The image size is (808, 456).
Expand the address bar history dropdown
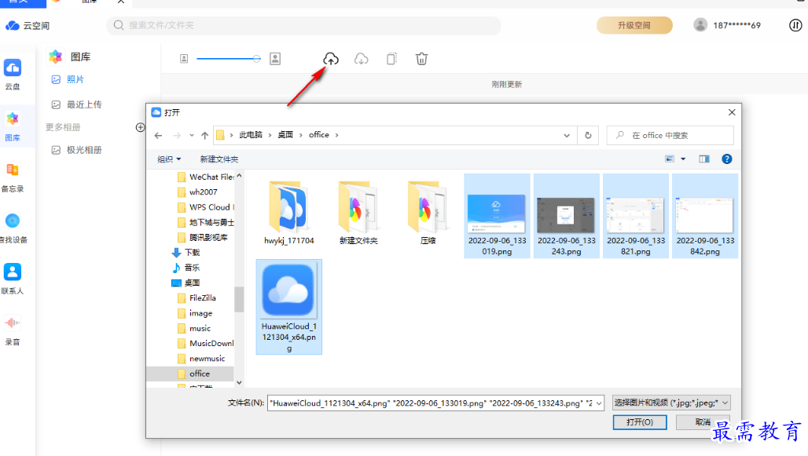(567, 135)
